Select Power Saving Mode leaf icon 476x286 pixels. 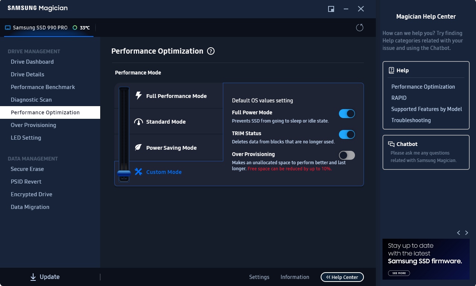pyautogui.click(x=138, y=148)
